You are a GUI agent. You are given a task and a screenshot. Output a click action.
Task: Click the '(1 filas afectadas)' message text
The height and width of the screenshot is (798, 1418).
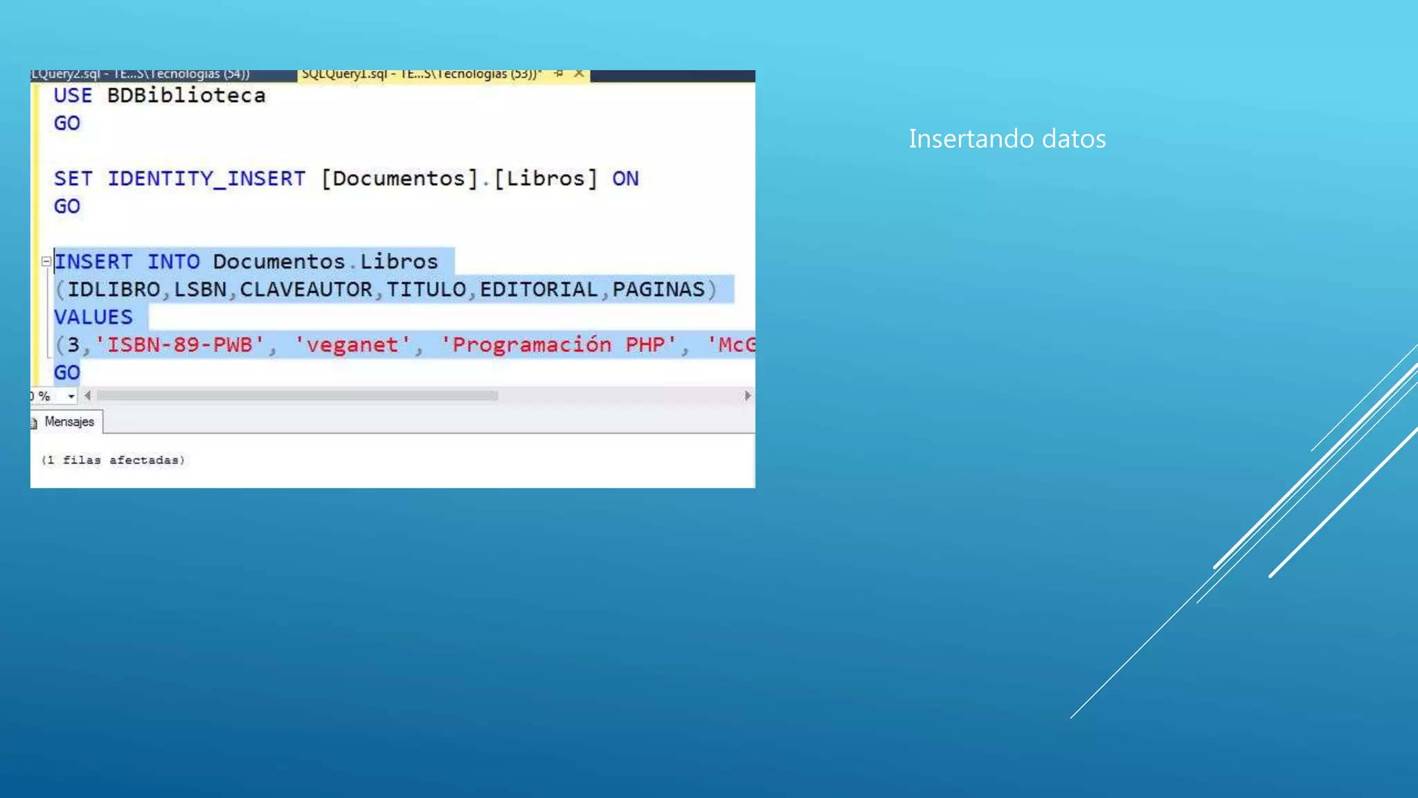tap(113, 460)
